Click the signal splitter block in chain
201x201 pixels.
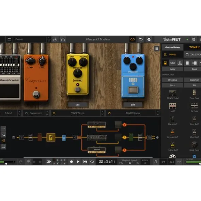tap(75, 137)
